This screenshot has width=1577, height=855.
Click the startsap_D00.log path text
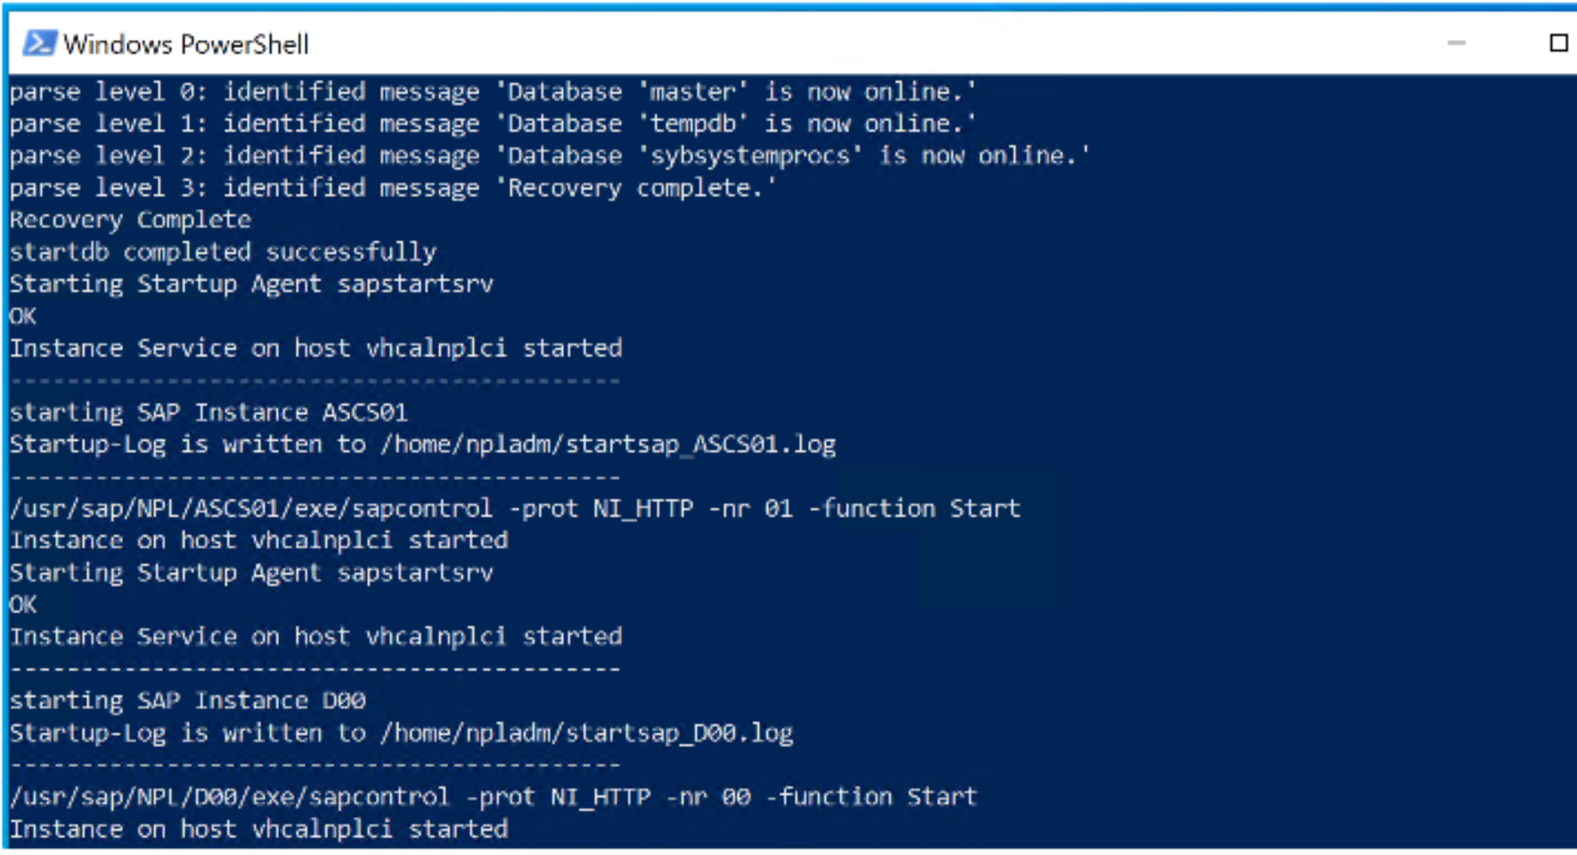[586, 733]
